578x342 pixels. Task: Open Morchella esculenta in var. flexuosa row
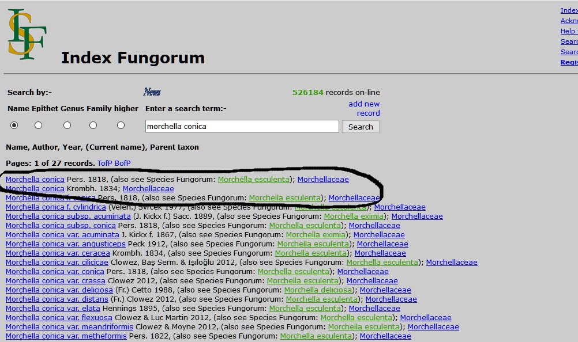(x=356, y=317)
